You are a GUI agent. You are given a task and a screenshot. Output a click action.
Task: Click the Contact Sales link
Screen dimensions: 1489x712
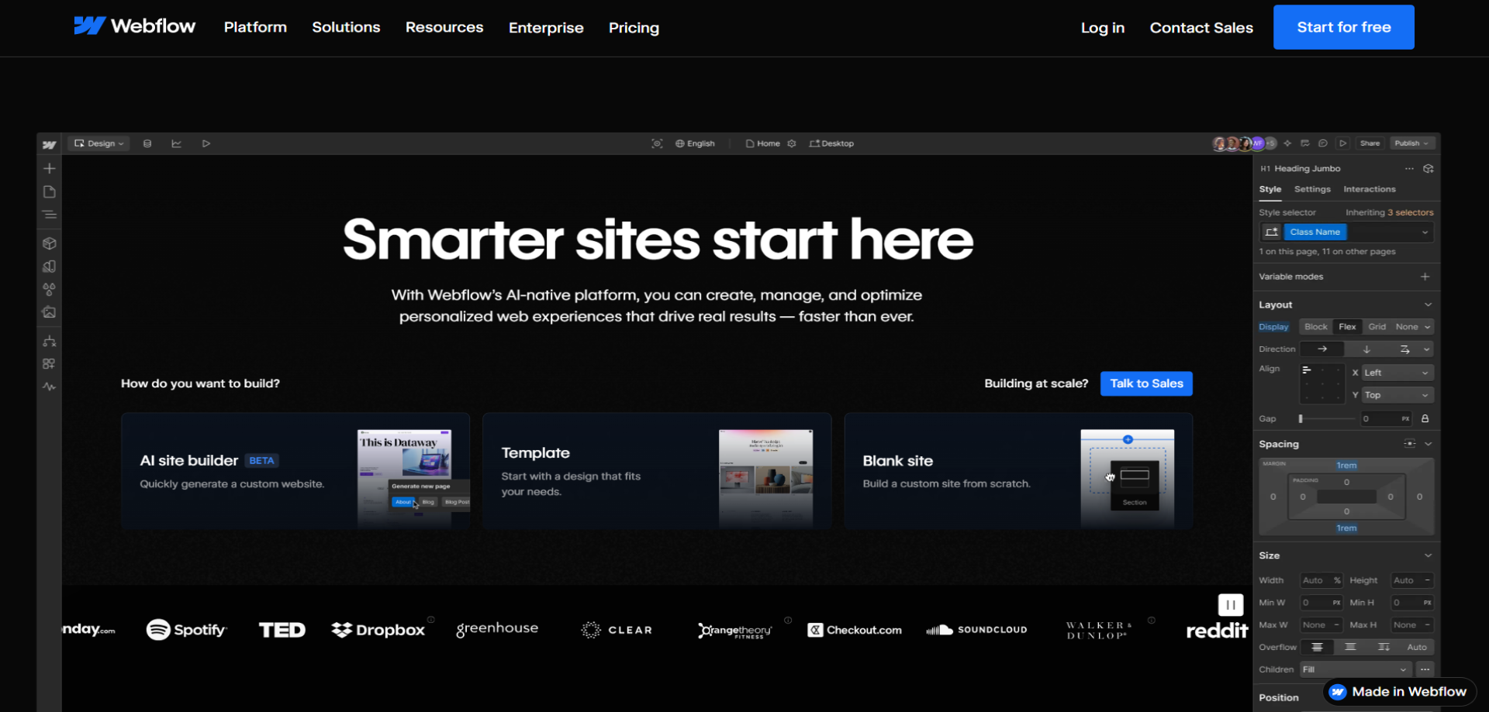click(x=1201, y=28)
